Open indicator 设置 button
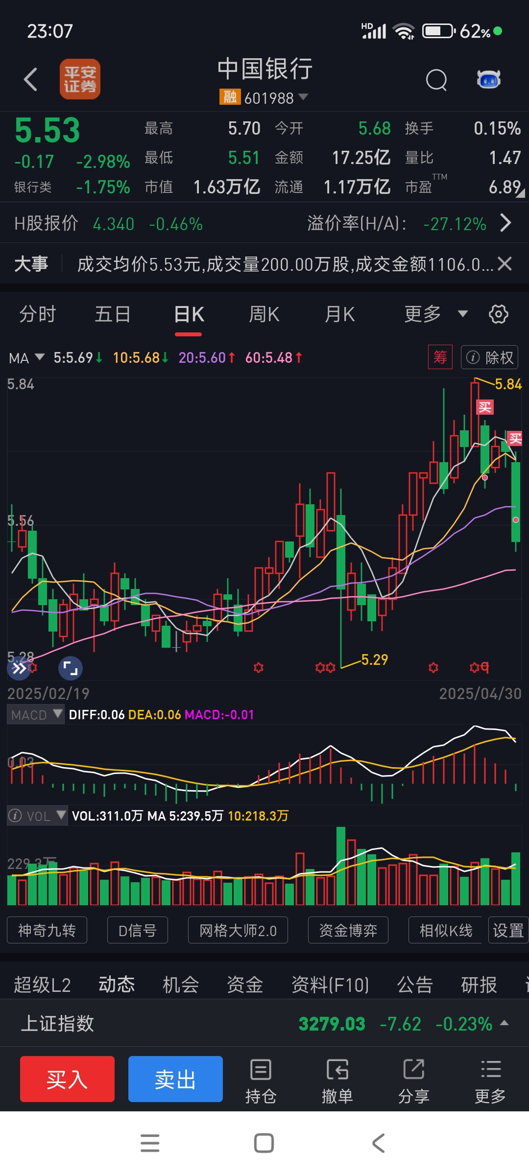This screenshot has width=529, height=1175. 508,930
